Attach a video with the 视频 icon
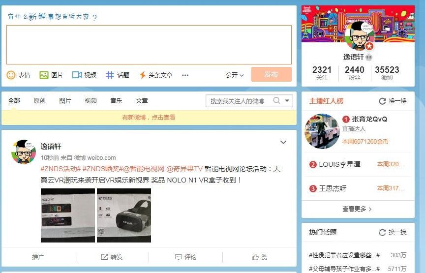 84,75
